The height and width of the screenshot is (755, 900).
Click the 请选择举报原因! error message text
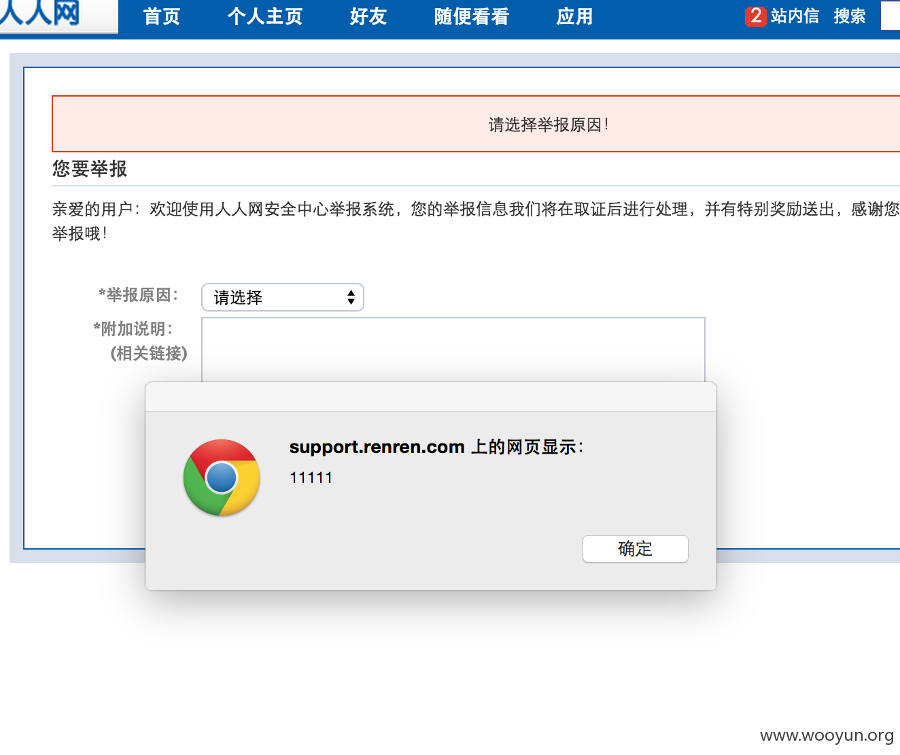[549, 124]
